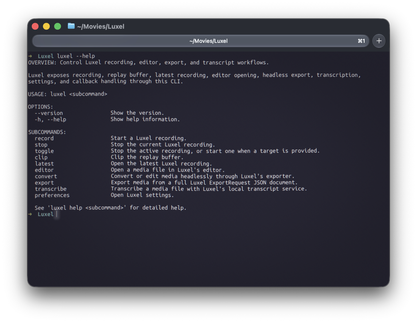Screen dimensions: 417x323
Task: Click 'Open a media file in Luxel's editor.'
Action: [x=168, y=170]
